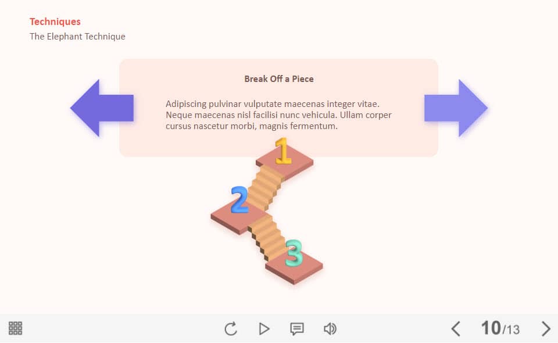This screenshot has width=558, height=343.
Task: Go to previous slide using bottom chevron
Action: coord(456,328)
